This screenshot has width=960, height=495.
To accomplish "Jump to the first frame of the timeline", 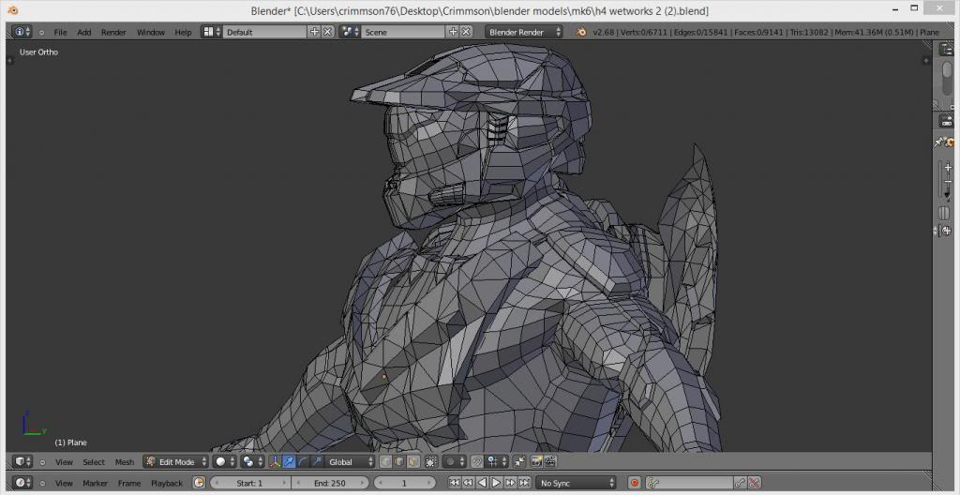I will tap(454, 483).
